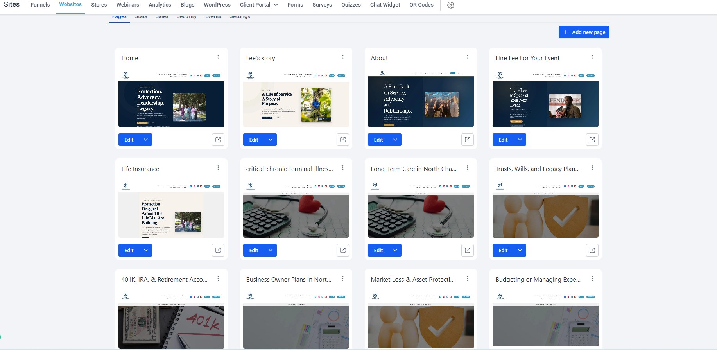This screenshot has width=717, height=350.
Task: Open three-dot menu for critical-chronic-terminal-illness page
Action: (343, 168)
